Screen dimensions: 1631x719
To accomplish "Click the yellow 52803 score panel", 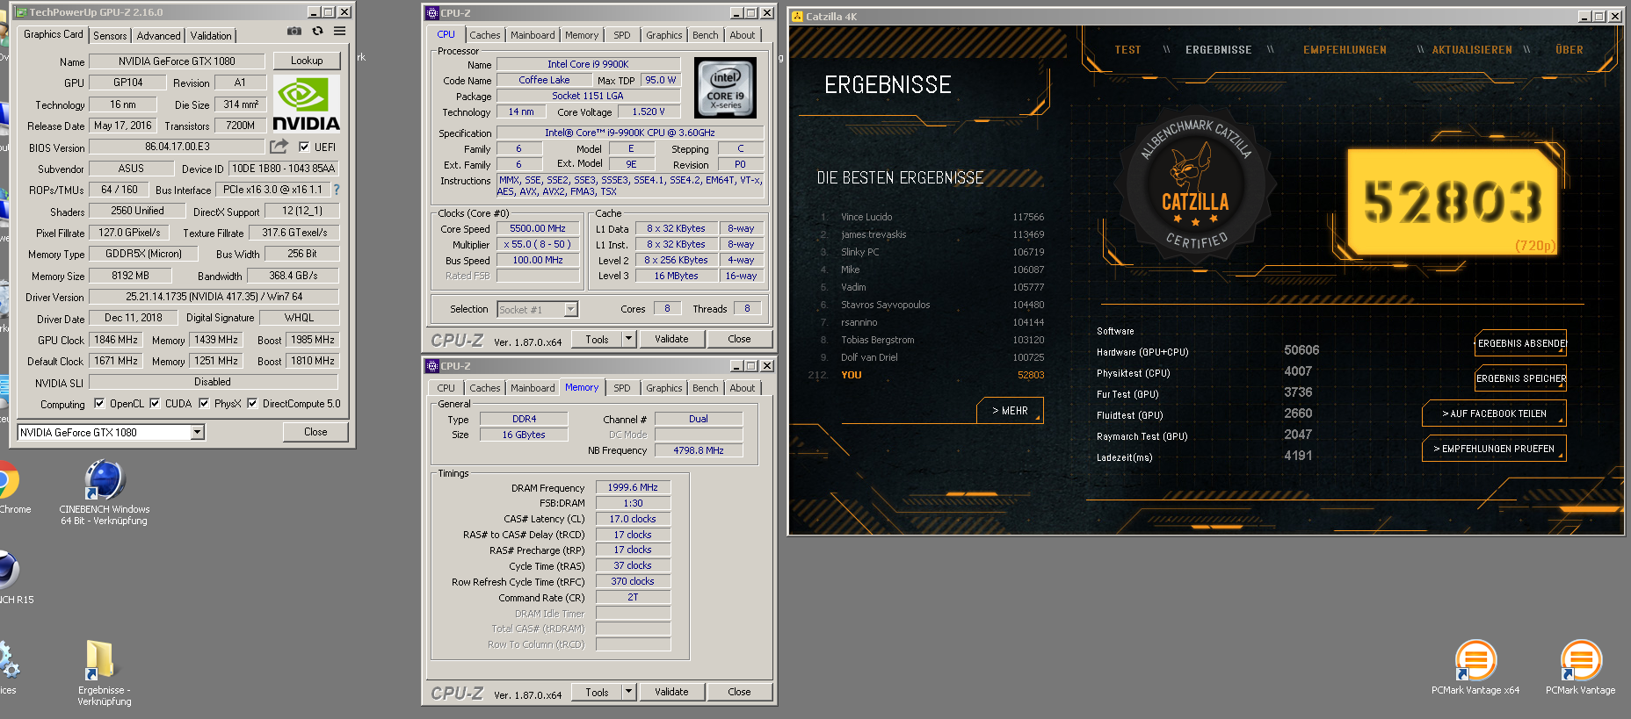I will (x=1453, y=201).
